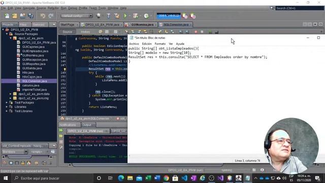The width and height of the screenshot is (325, 183).
Task: Open the Members dropdown in Navigator
Action: [15, 152]
